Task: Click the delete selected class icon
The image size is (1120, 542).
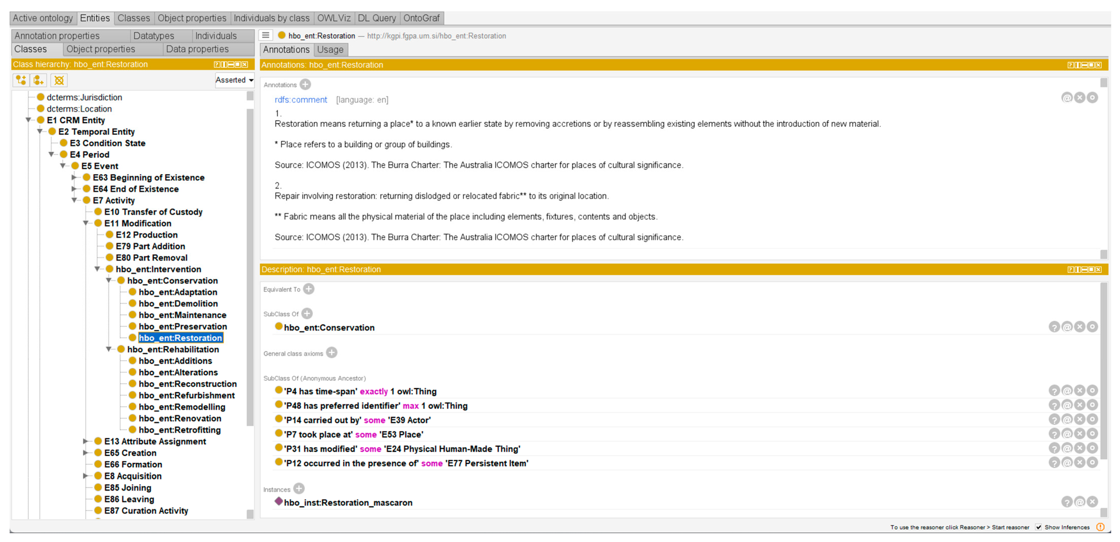Action: tap(59, 80)
